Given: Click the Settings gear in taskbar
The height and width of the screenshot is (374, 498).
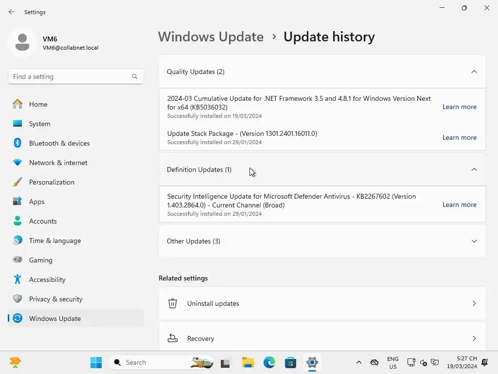Looking at the screenshot, I should (312, 362).
